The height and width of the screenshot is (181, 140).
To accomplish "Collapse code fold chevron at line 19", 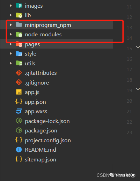I will coord(138,89).
